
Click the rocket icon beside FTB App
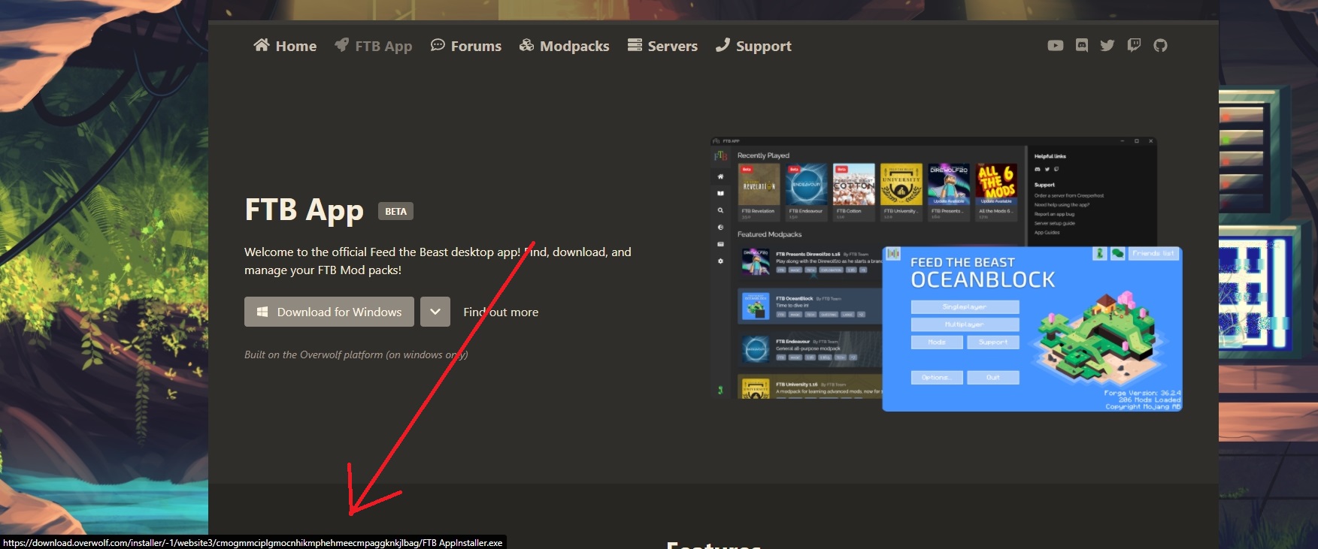click(x=341, y=46)
